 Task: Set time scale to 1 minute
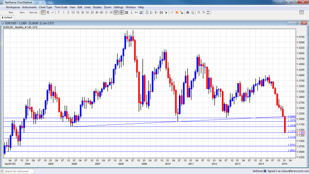coord(64,12)
